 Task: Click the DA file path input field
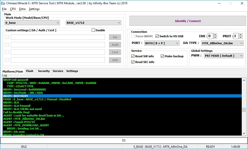58,37
